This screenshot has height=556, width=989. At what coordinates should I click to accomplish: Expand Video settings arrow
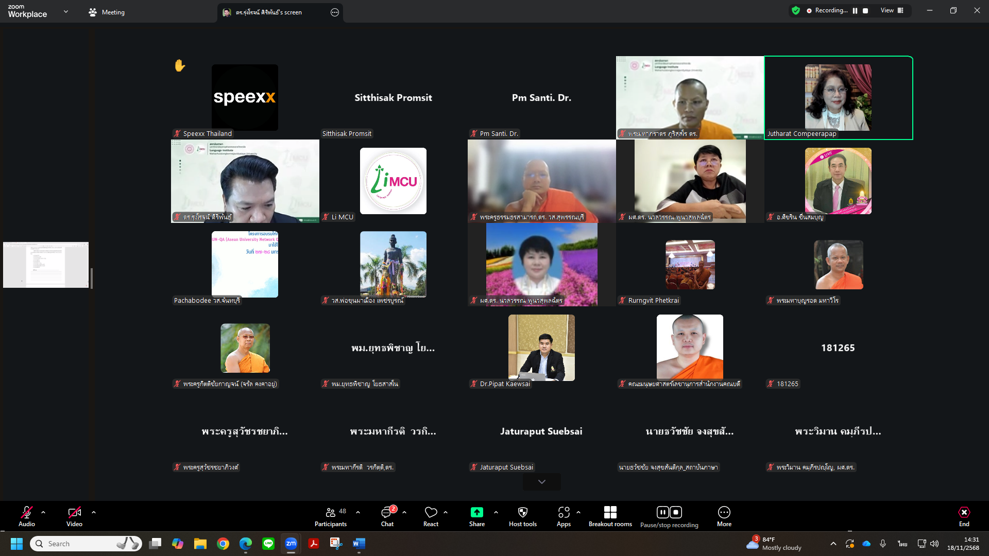[94, 512]
